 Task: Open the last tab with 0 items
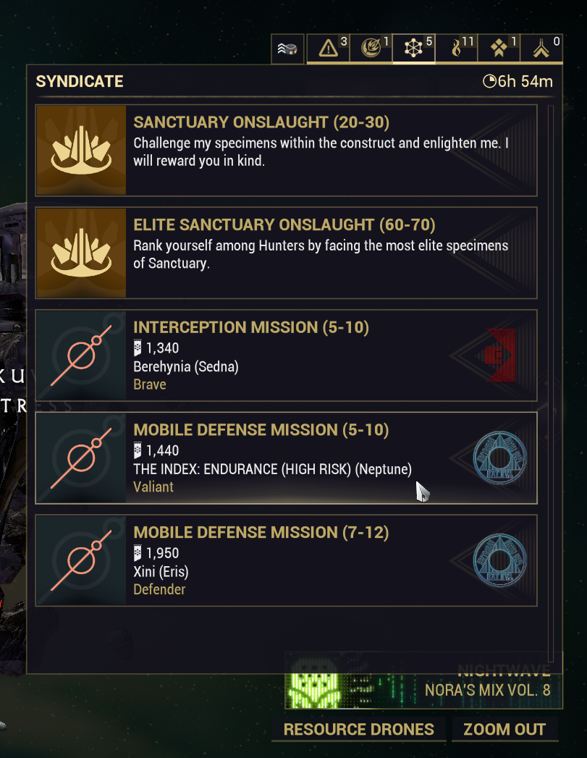point(541,49)
